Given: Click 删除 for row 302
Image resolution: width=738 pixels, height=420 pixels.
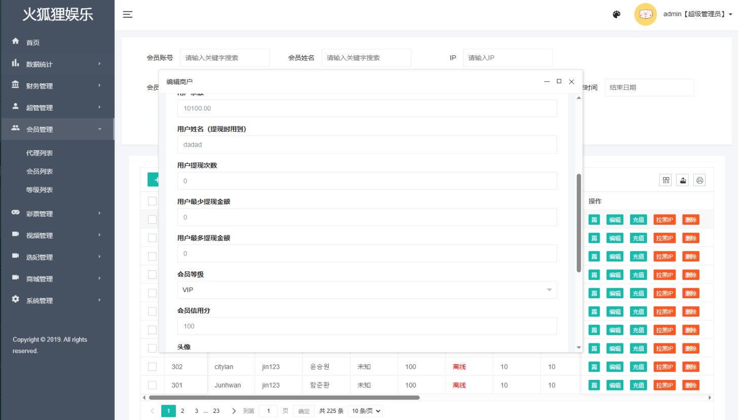Looking at the screenshot, I should pyautogui.click(x=691, y=367).
